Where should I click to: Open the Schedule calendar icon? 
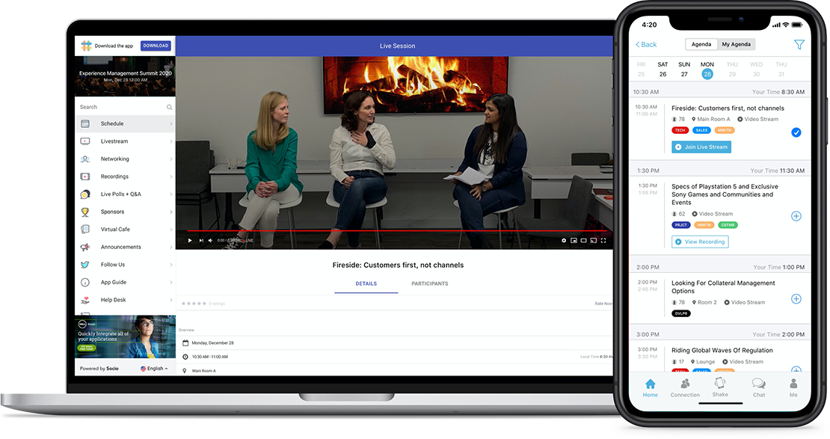coord(85,123)
